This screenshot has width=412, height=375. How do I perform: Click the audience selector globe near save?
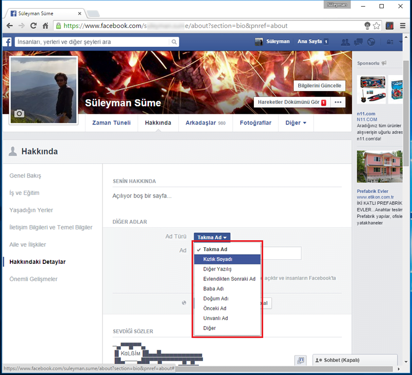184,302
